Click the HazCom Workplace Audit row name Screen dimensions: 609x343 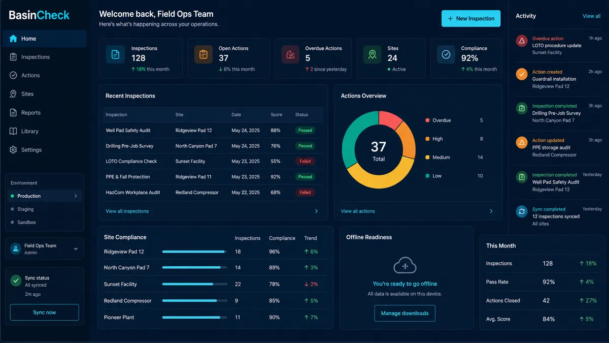pyautogui.click(x=133, y=193)
